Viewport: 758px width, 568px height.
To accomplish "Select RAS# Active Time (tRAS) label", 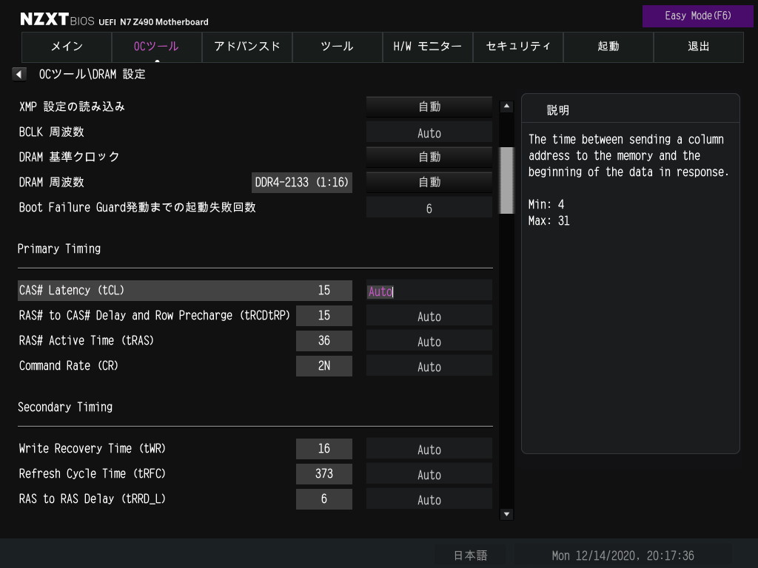I will tap(86, 341).
